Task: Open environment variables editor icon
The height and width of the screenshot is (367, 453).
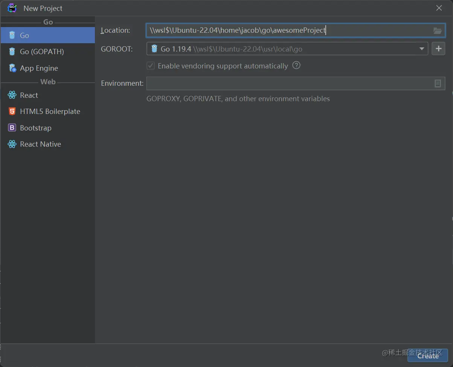Action: (x=438, y=83)
